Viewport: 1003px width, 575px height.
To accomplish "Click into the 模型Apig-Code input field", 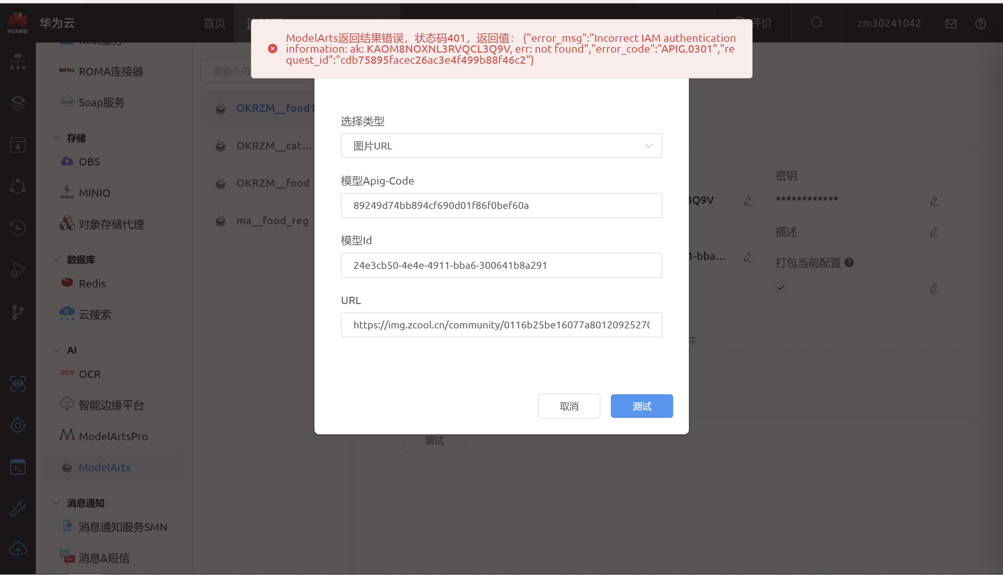I will click(x=501, y=205).
